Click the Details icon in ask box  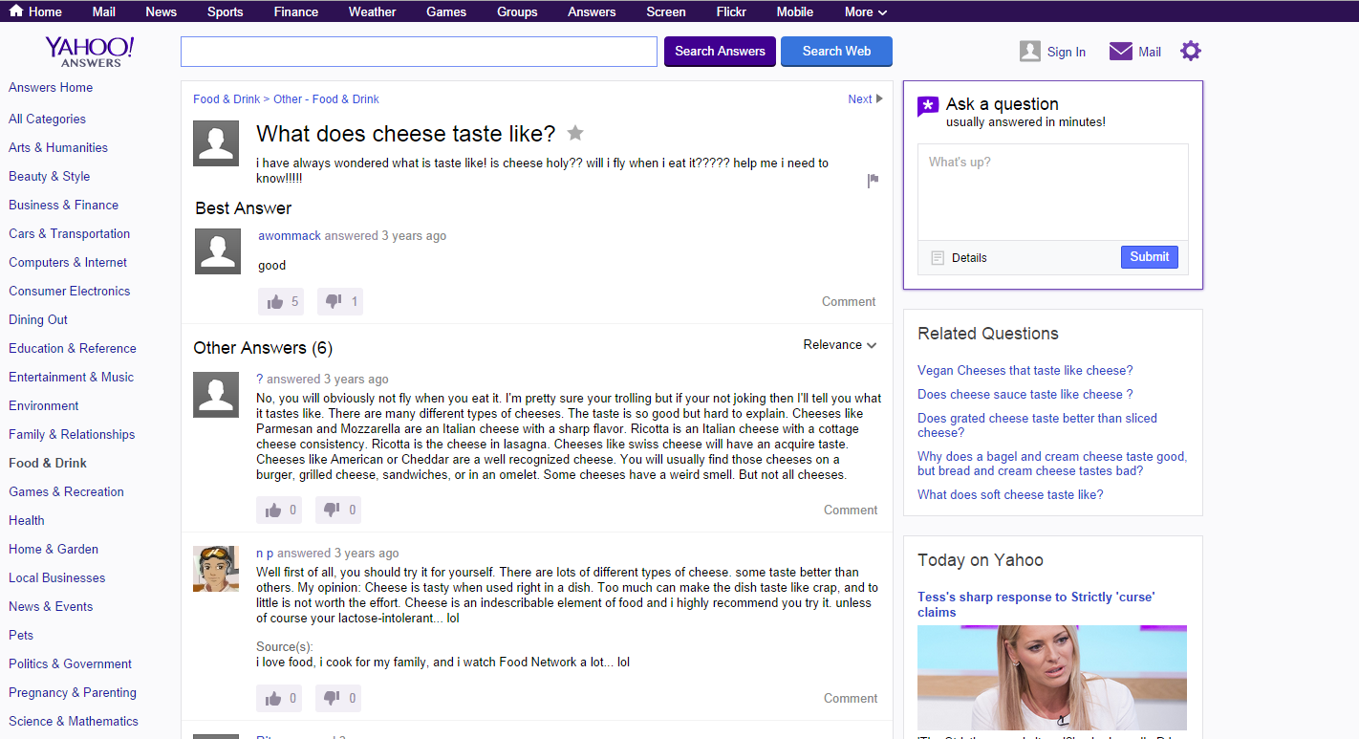(x=938, y=258)
